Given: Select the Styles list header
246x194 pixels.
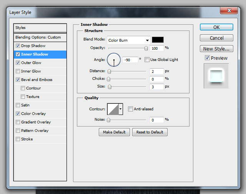Looking at the screenshot, I should coord(40,28).
